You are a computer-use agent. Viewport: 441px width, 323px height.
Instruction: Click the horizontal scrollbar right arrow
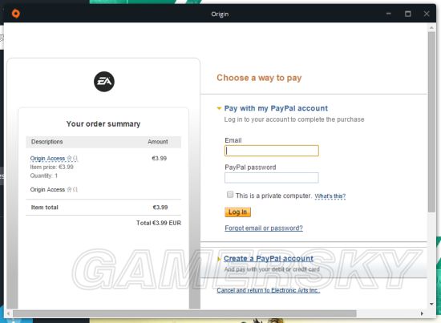pos(422,313)
